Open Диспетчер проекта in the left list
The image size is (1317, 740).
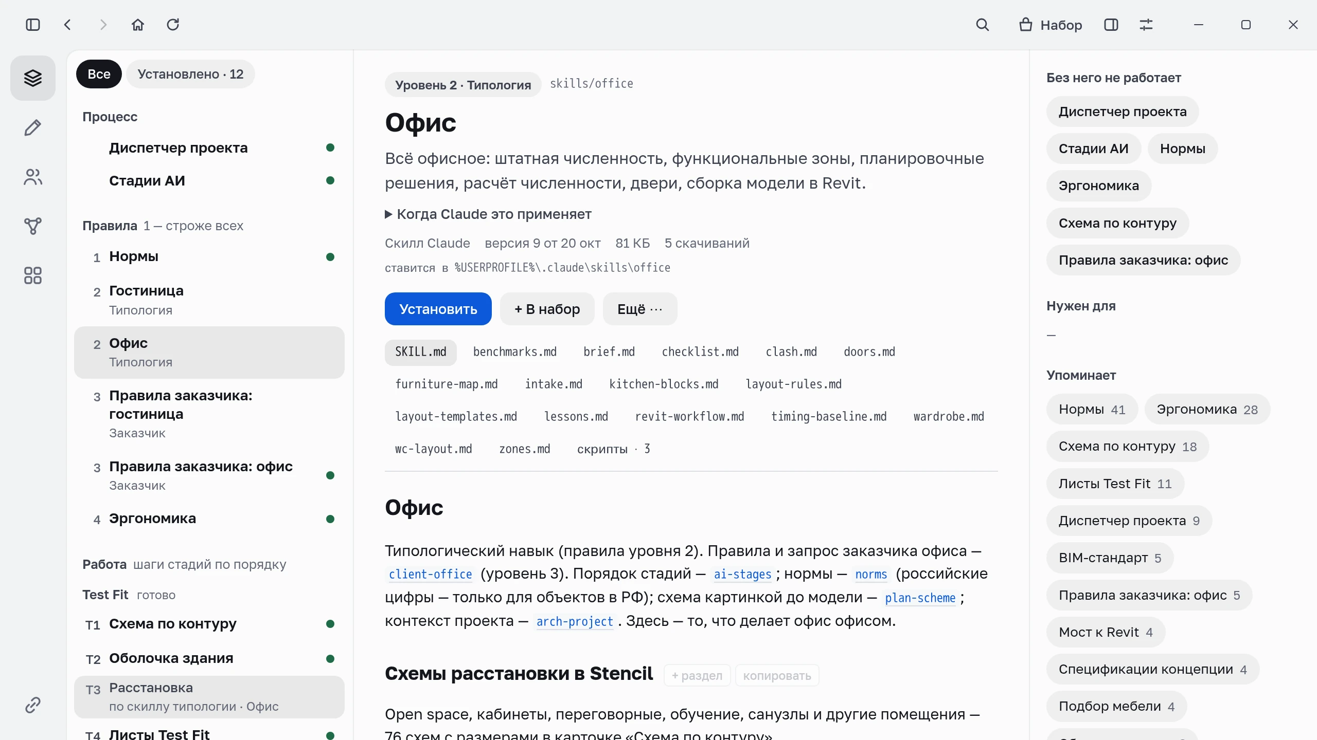[209, 148]
